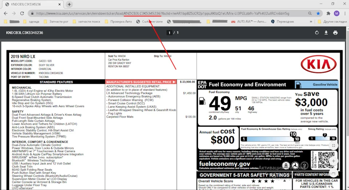This screenshot has width=349, height=190.
Task: Click the Smog Rating scale bar
Action: coord(322,138)
